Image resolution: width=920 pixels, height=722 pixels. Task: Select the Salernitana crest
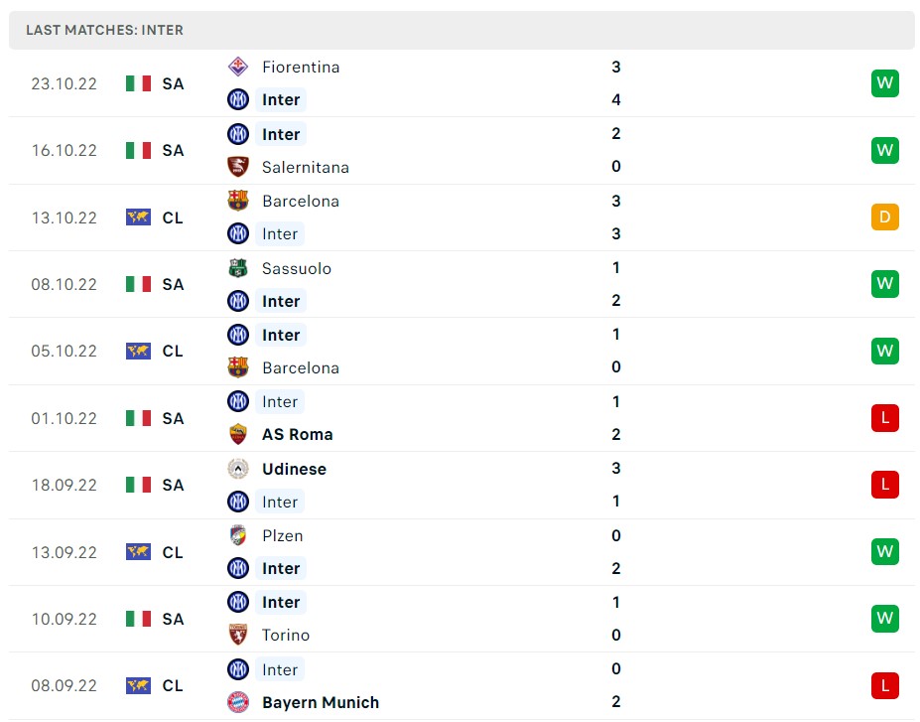pos(237,167)
